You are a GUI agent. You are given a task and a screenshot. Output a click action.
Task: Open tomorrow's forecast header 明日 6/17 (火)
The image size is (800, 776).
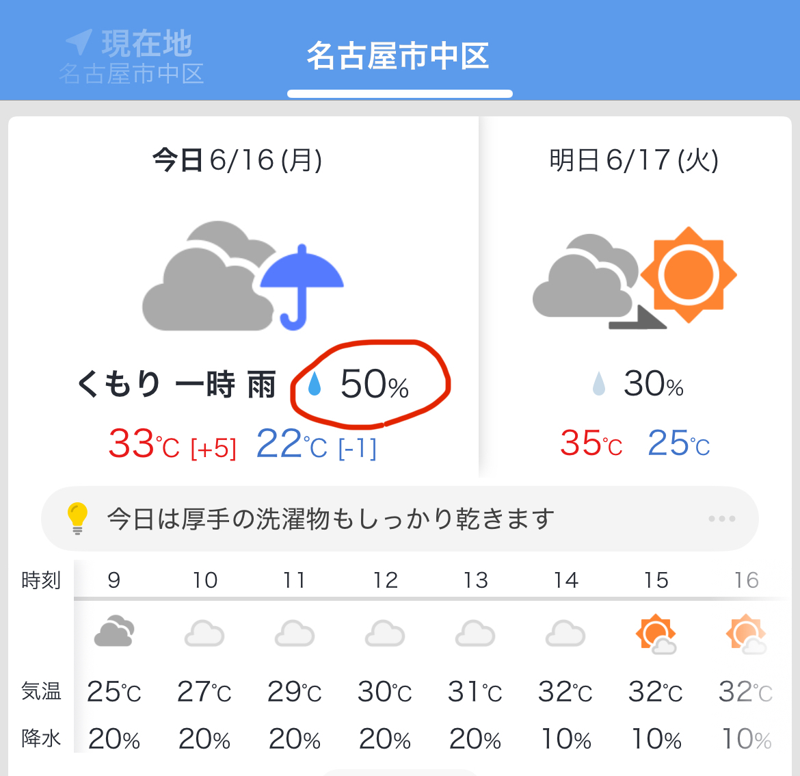(634, 160)
